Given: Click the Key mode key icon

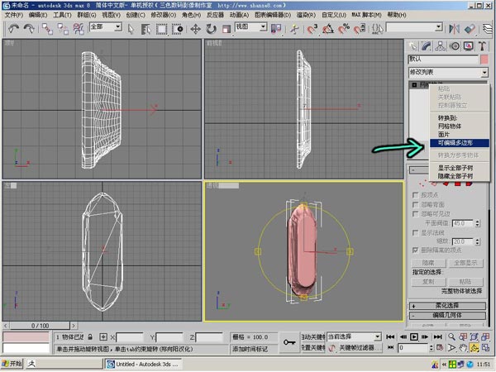Looking at the screenshot, I should (x=289, y=342).
